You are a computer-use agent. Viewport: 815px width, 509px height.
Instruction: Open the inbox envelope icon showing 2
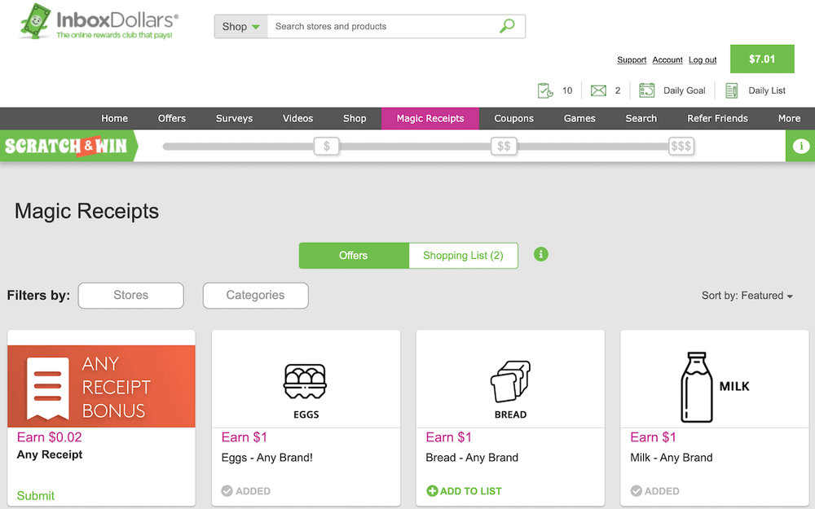point(597,90)
